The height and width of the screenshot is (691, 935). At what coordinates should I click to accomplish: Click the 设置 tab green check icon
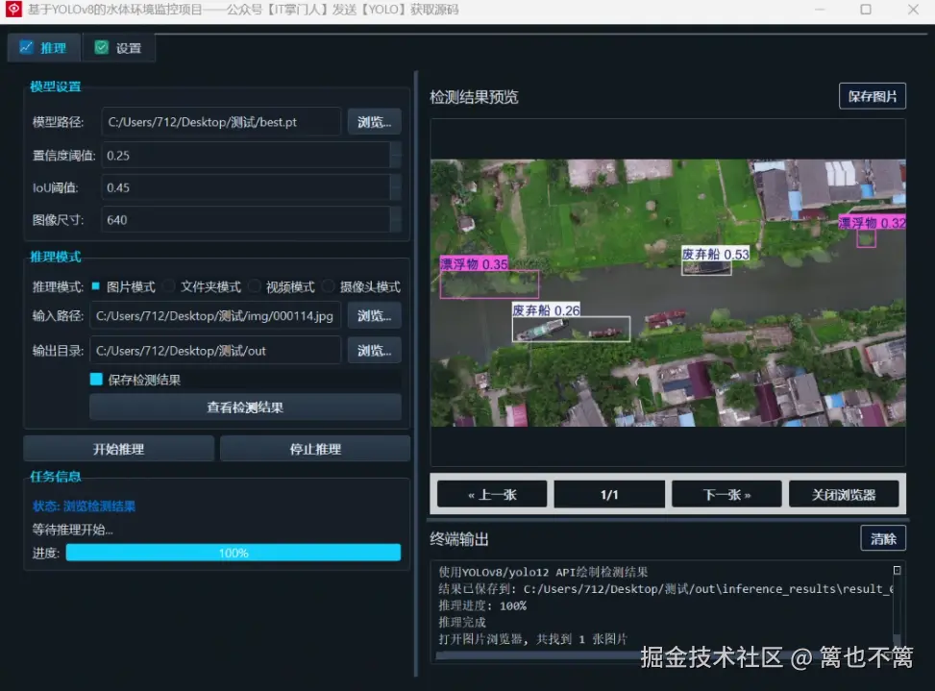click(x=101, y=47)
